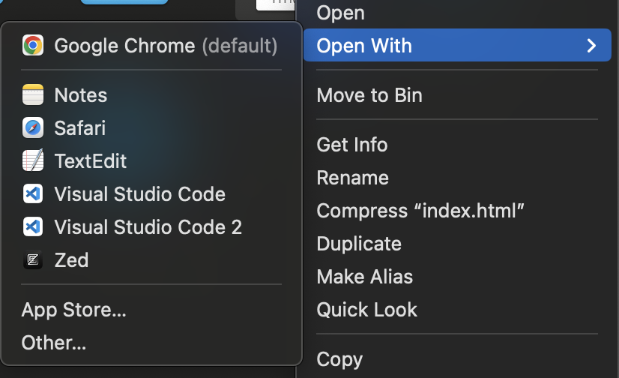
Task: Highlight the Open With menu item
Action: point(457,45)
